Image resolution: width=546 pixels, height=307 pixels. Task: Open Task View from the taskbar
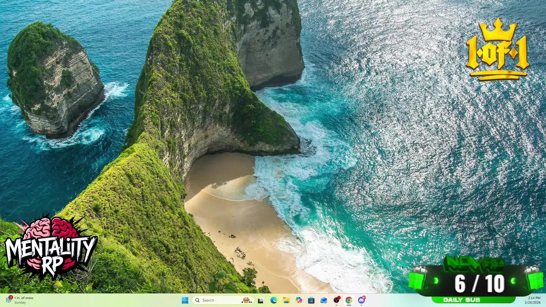click(x=261, y=300)
